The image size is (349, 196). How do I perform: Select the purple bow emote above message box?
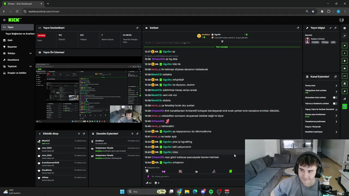click(x=164, y=171)
